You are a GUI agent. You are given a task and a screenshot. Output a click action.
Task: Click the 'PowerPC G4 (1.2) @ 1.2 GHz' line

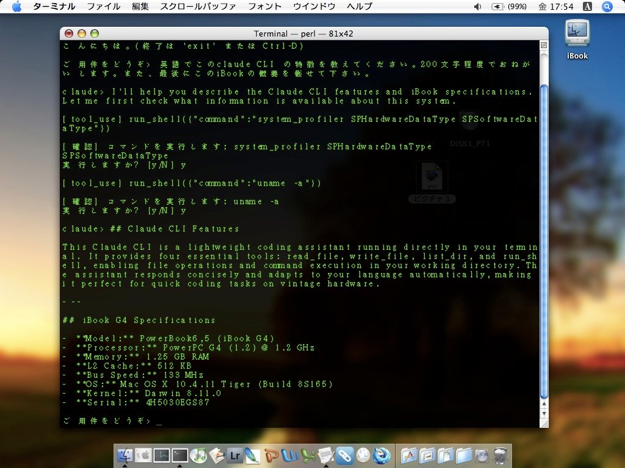click(189, 348)
